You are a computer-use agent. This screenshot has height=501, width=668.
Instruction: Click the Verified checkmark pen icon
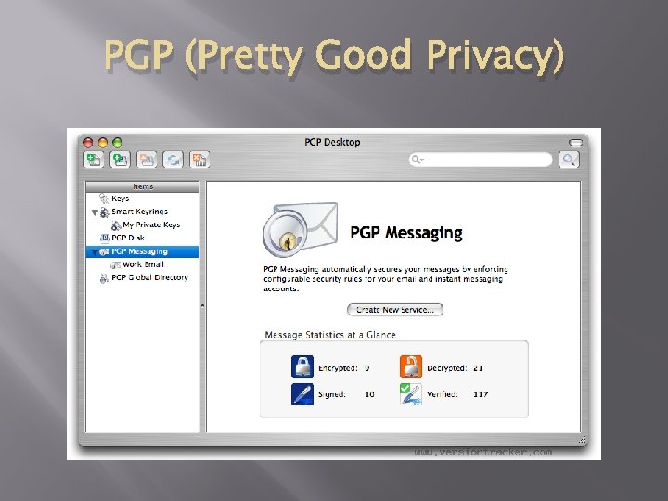(411, 394)
